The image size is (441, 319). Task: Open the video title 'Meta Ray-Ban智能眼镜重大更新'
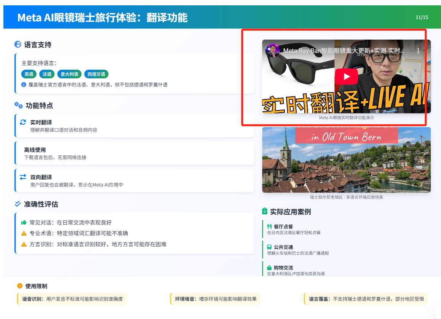[x=344, y=51]
